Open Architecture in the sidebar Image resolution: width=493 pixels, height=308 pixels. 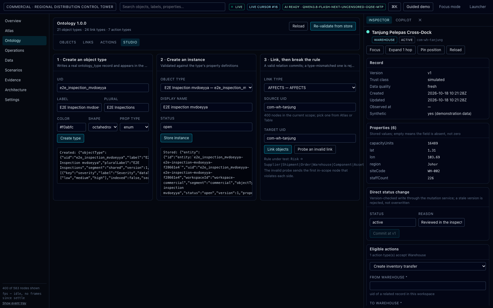point(24,90)
